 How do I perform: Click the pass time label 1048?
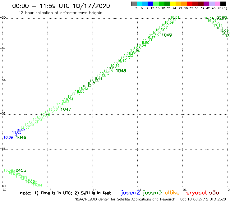pos(121,71)
